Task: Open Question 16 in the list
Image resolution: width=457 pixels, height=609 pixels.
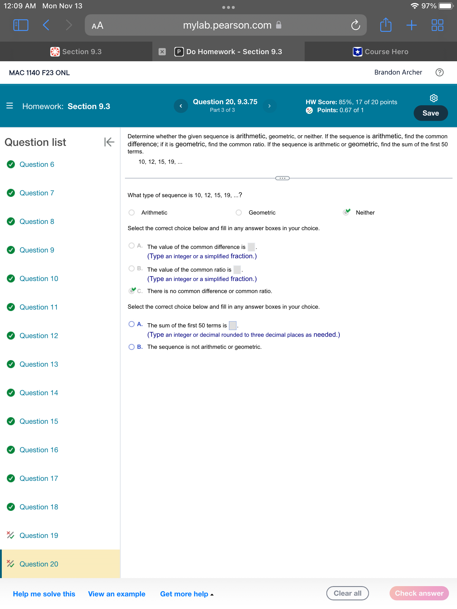Action: pos(39,450)
